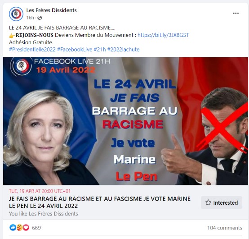The width and height of the screenshot is (249, 239).
Task: Open the #FacebookLive hashtag
Action: pyautogui.click(x=75, y=50)
